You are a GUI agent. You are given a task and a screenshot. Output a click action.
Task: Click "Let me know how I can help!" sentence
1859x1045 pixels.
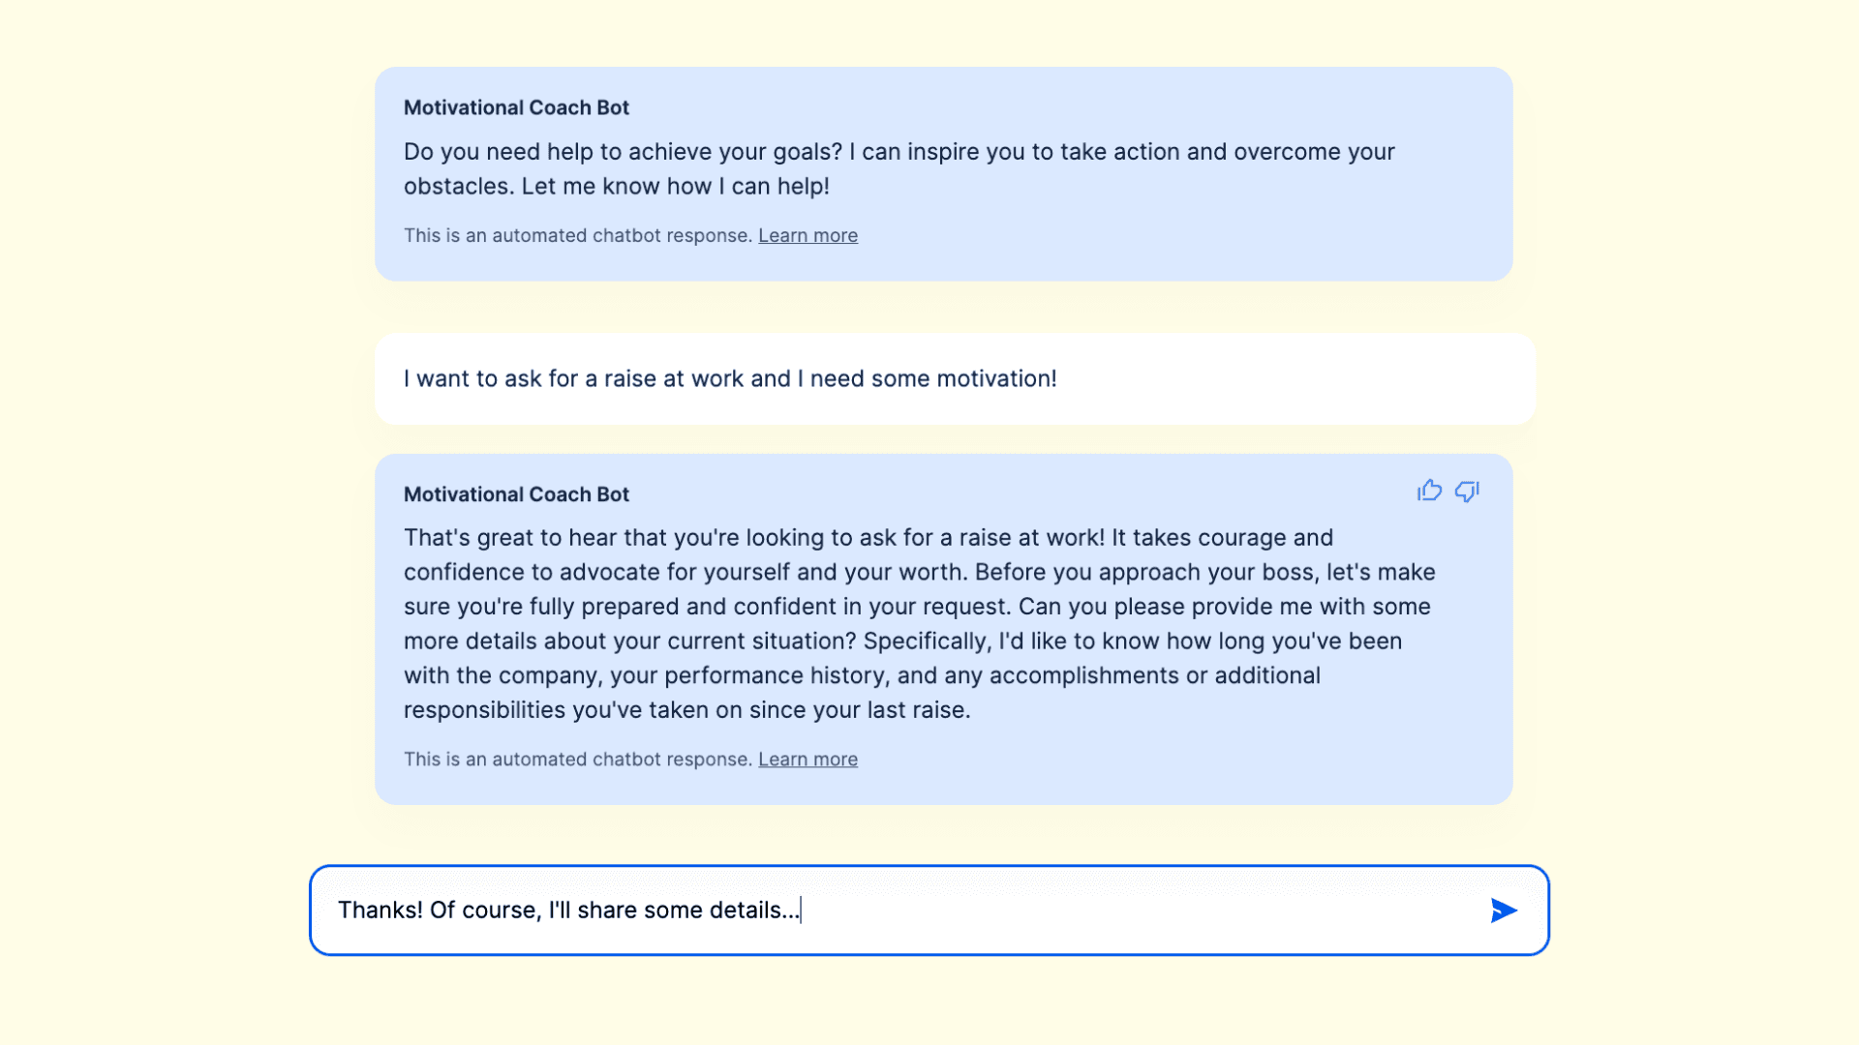(x=675, y=186)
